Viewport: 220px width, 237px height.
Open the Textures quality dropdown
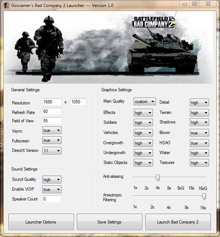[x=199, y=163]
